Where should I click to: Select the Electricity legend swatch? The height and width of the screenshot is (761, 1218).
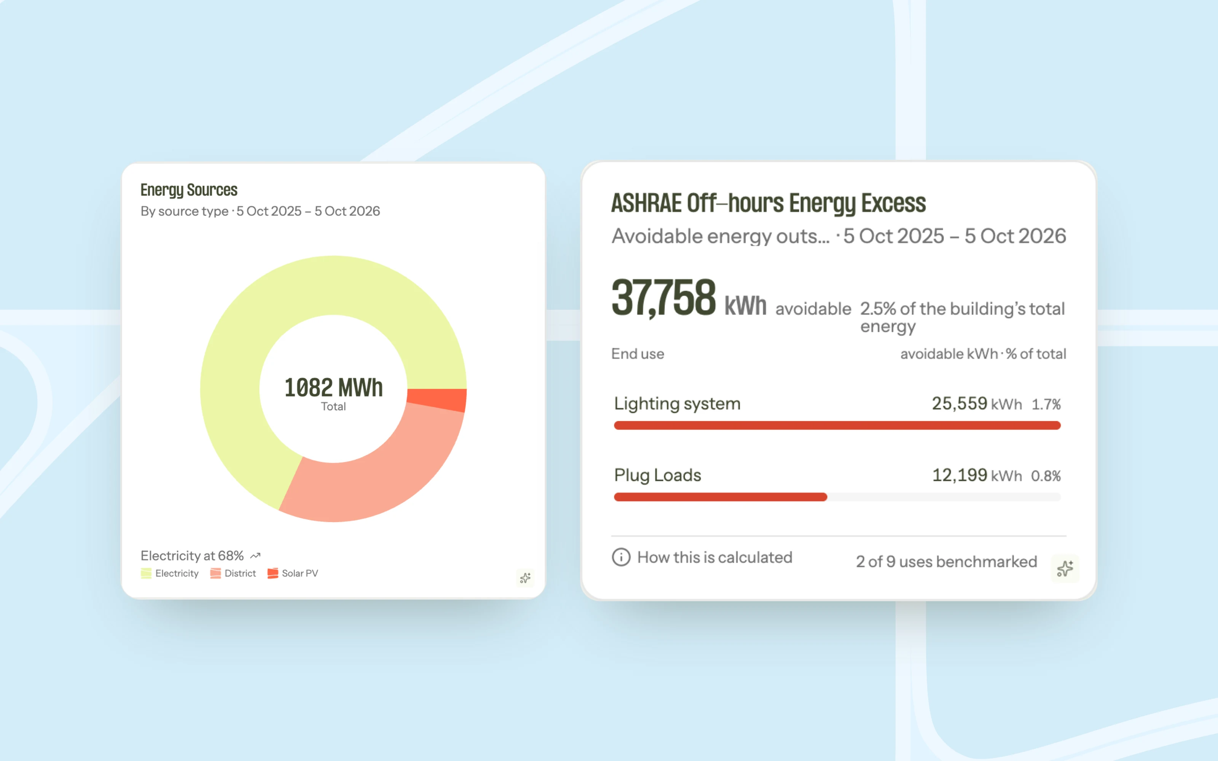pos(146,573)
